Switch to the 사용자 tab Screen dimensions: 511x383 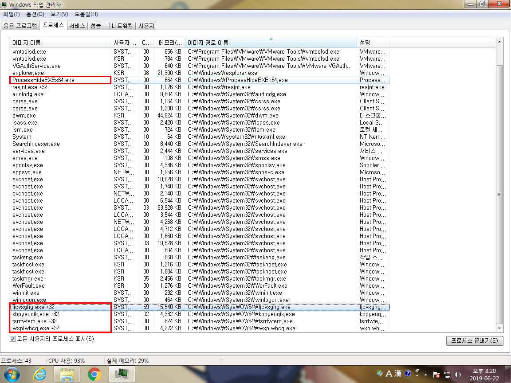pyautogui.click(x=146, y=26)
